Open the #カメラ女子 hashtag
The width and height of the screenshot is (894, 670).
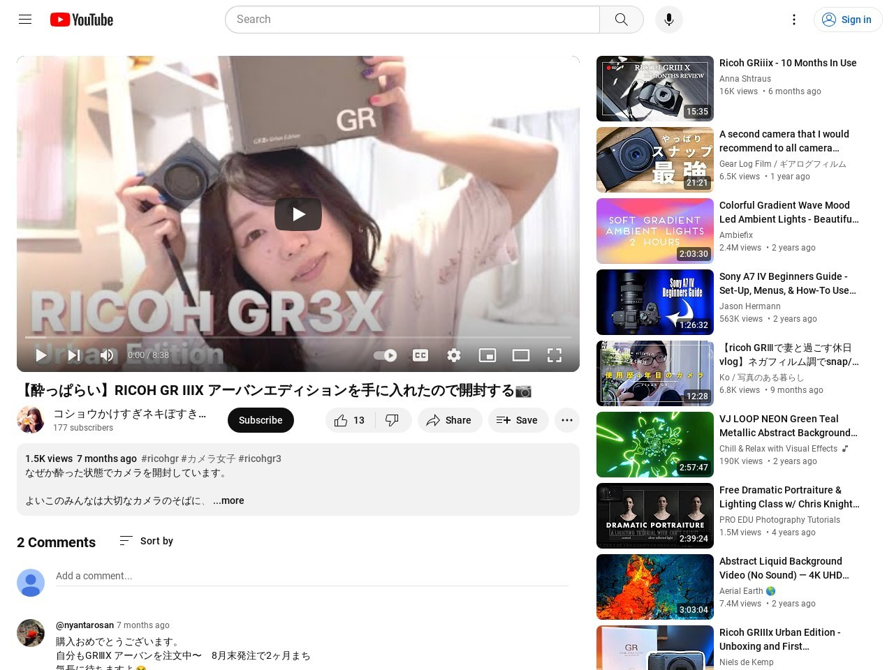tap(208, 459)
